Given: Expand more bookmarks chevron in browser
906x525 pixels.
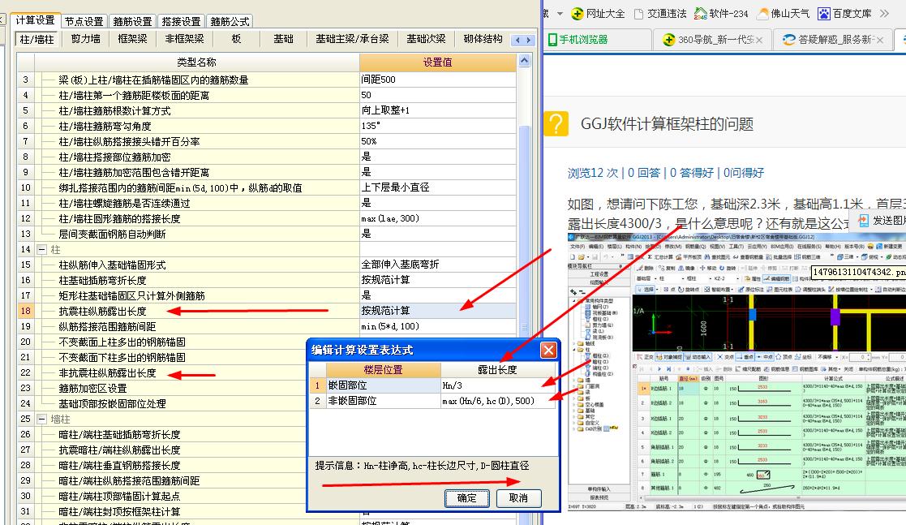Looking at the screenshot, I should click(x=884, y=13).
